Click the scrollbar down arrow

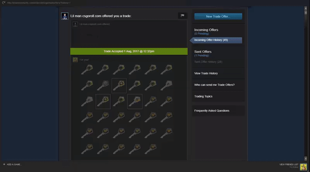pos(306,158)
